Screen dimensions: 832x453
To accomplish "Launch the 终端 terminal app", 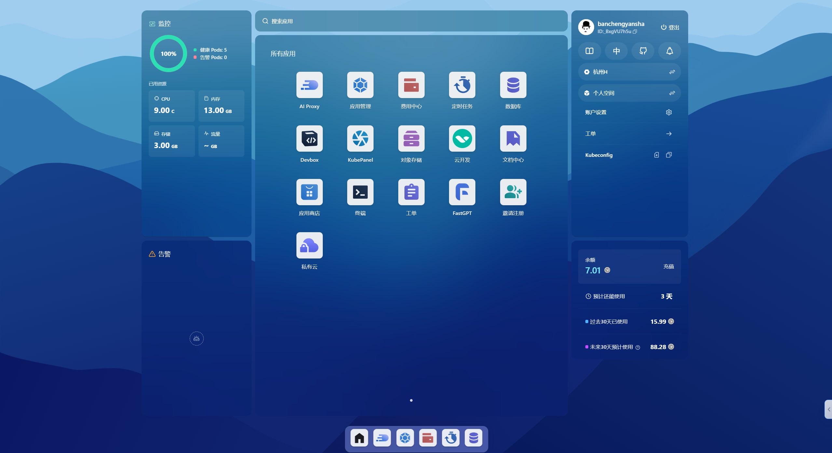I will pos(360,192).
